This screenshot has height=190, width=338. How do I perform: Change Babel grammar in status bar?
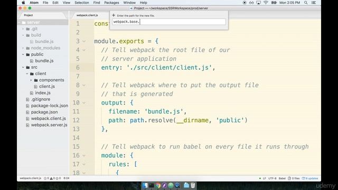coord(282,178)
